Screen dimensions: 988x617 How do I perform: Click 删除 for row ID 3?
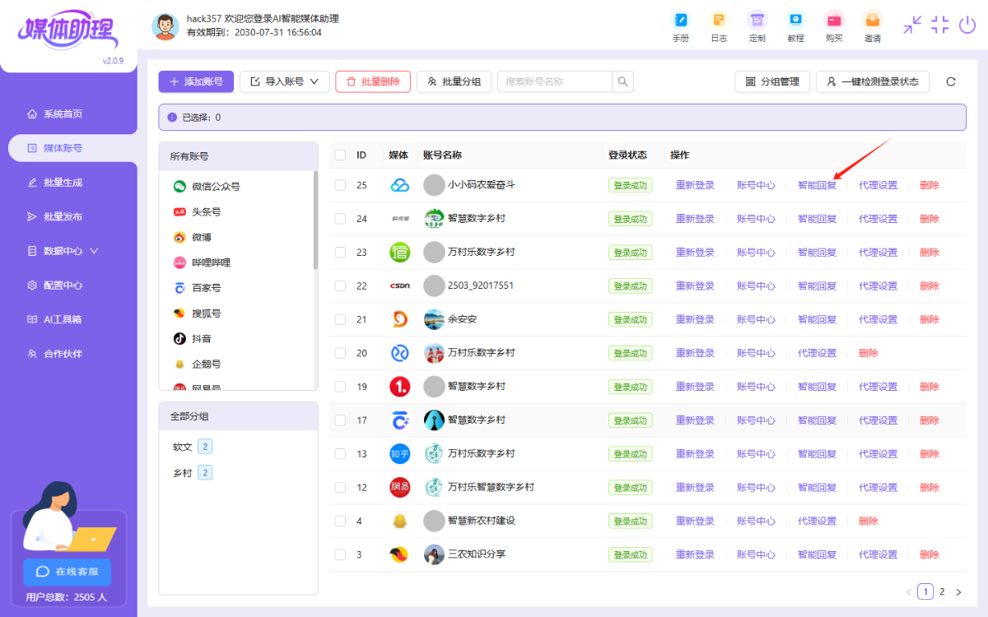[x=930, y=554]
